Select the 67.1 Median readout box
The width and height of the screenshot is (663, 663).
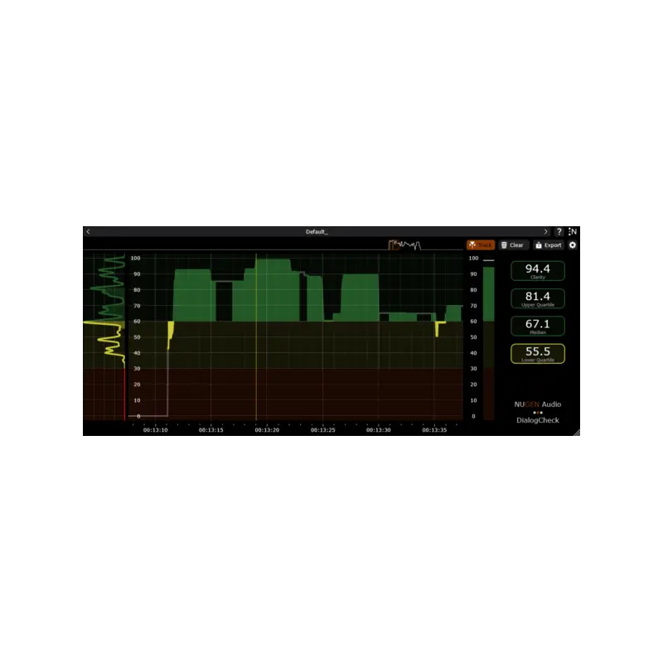[x=537, y=326]
